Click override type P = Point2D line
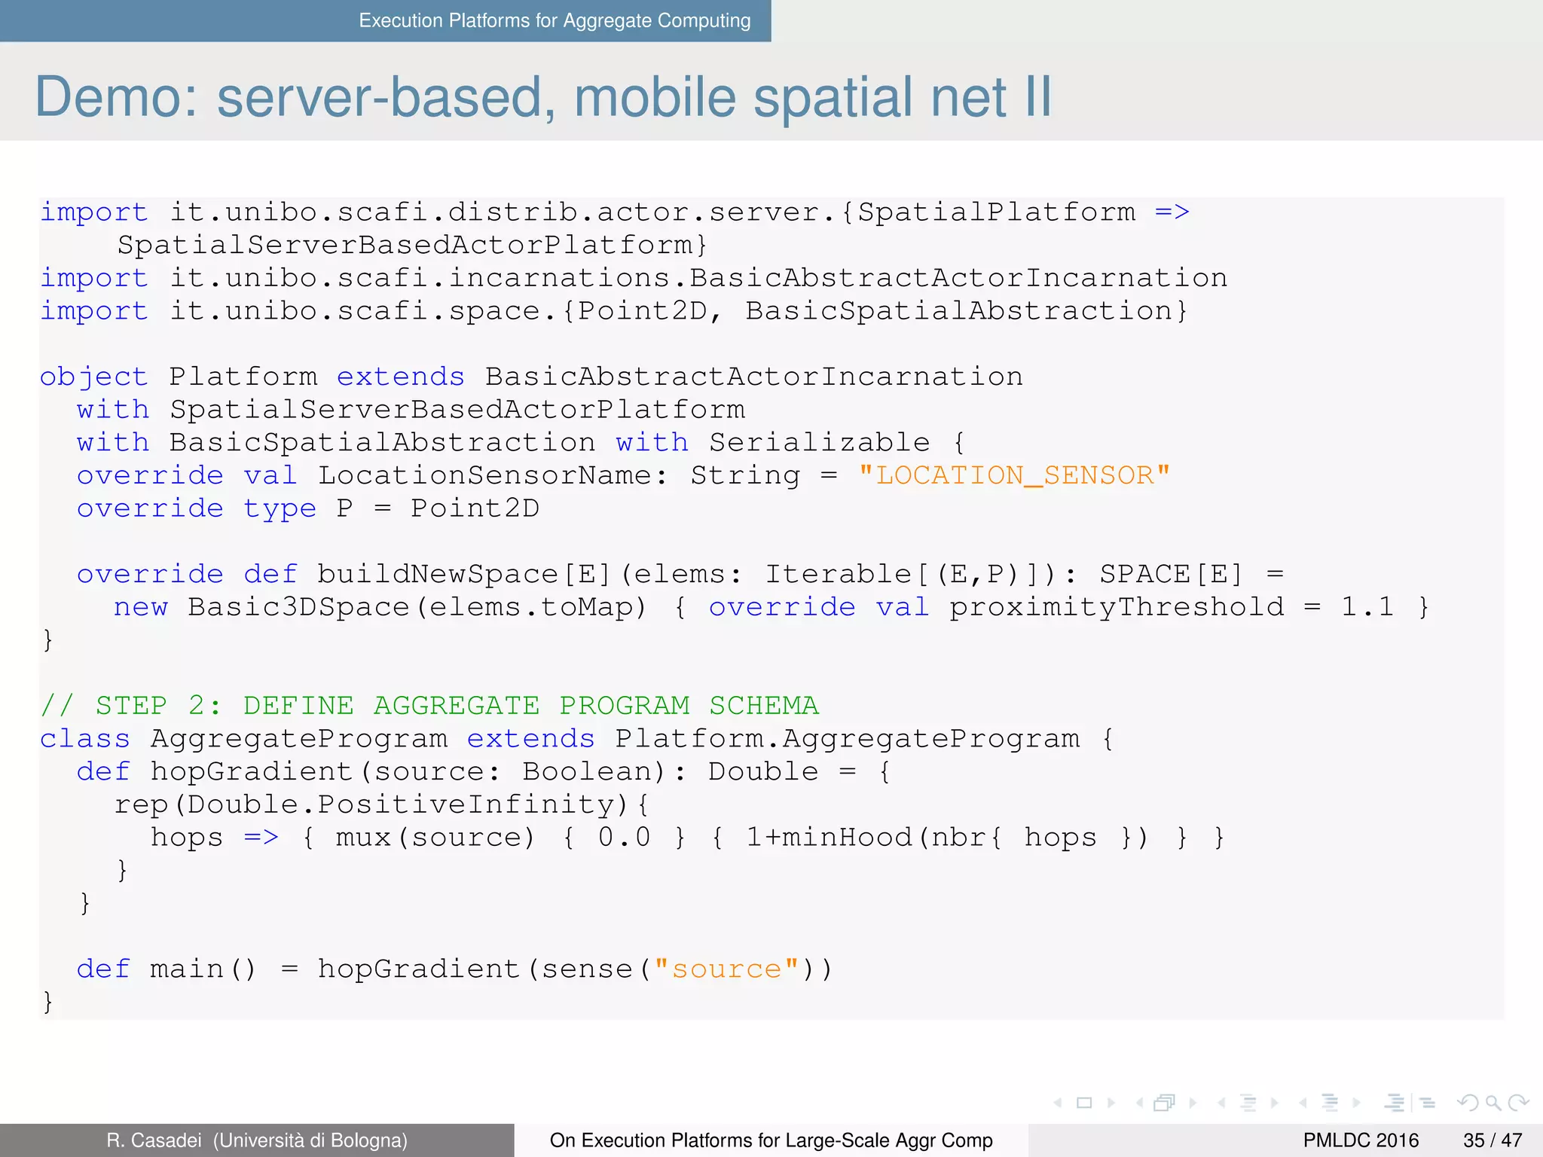The height and width of the screenshot is (1157, 1543). 308,509
